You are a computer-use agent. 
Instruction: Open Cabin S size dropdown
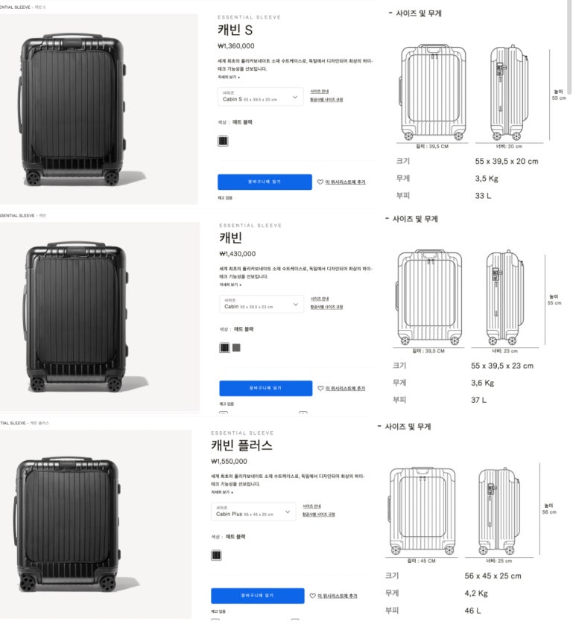coord(262,97)
